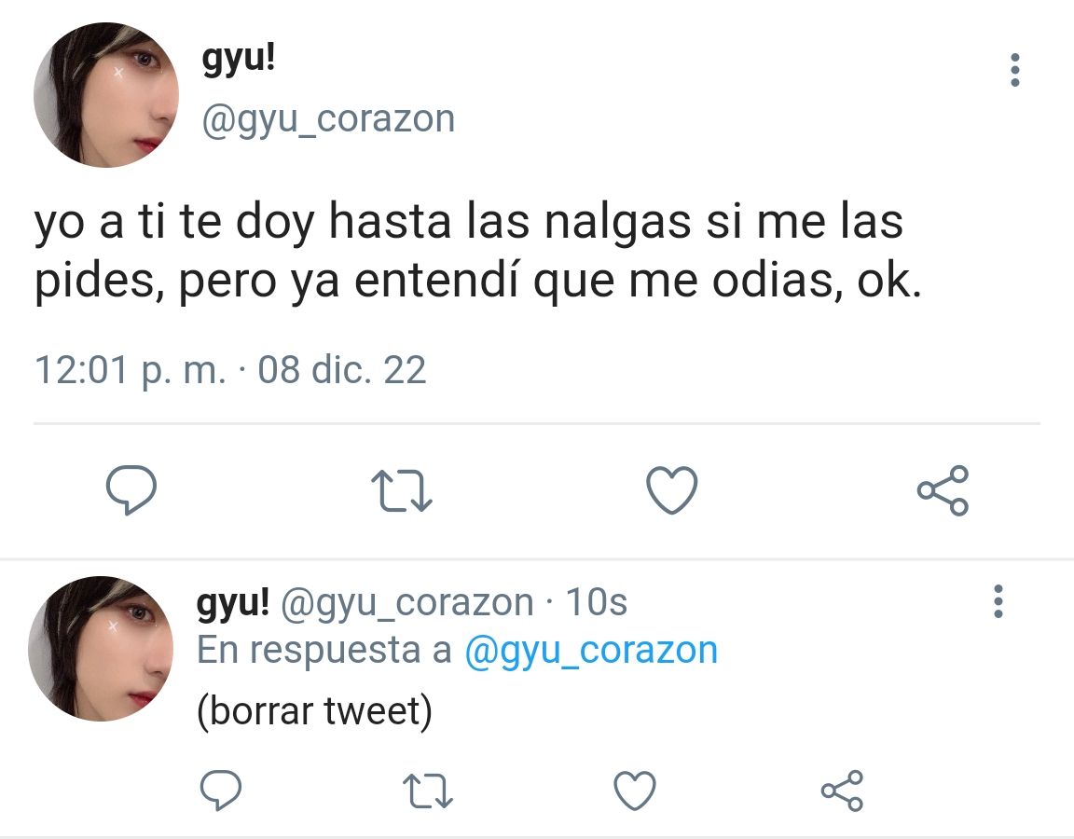Open the main tweet's three-dot options menu
The image size is (1074, 839).
[x=1015, y=70]
